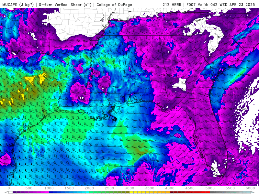Viewport: 259px width, 194px height.
Task: Click the 1500 tick label on colorbar
Action: [x=69, y=188]
